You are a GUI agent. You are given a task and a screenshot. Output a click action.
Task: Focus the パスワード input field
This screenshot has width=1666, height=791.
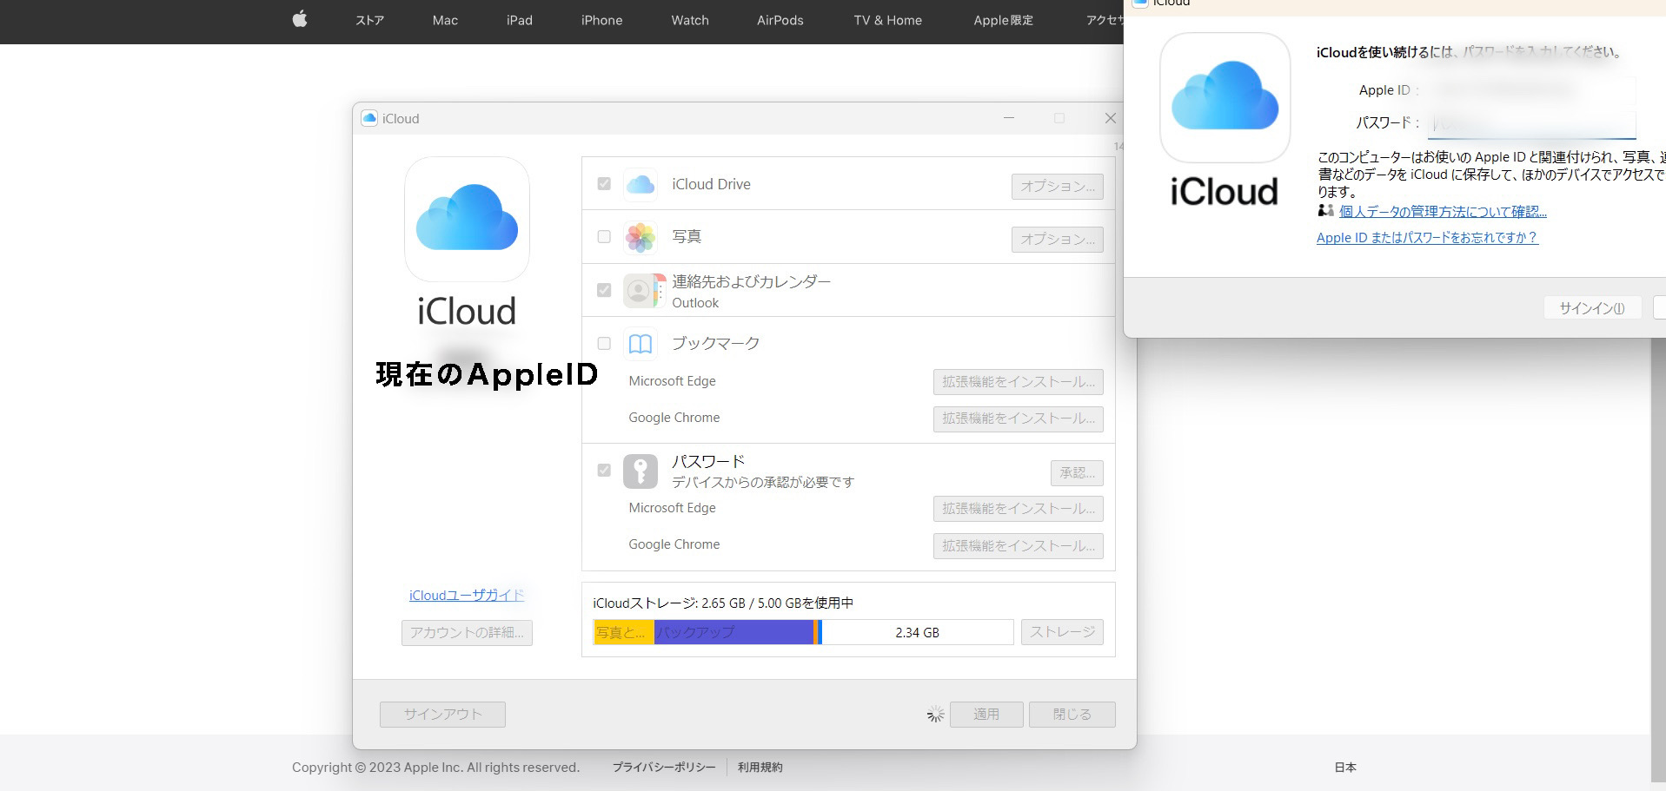(1531, 123)
